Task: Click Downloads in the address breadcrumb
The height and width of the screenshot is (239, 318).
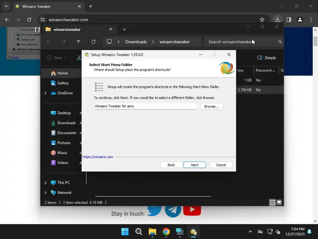Action: point(136,42)
